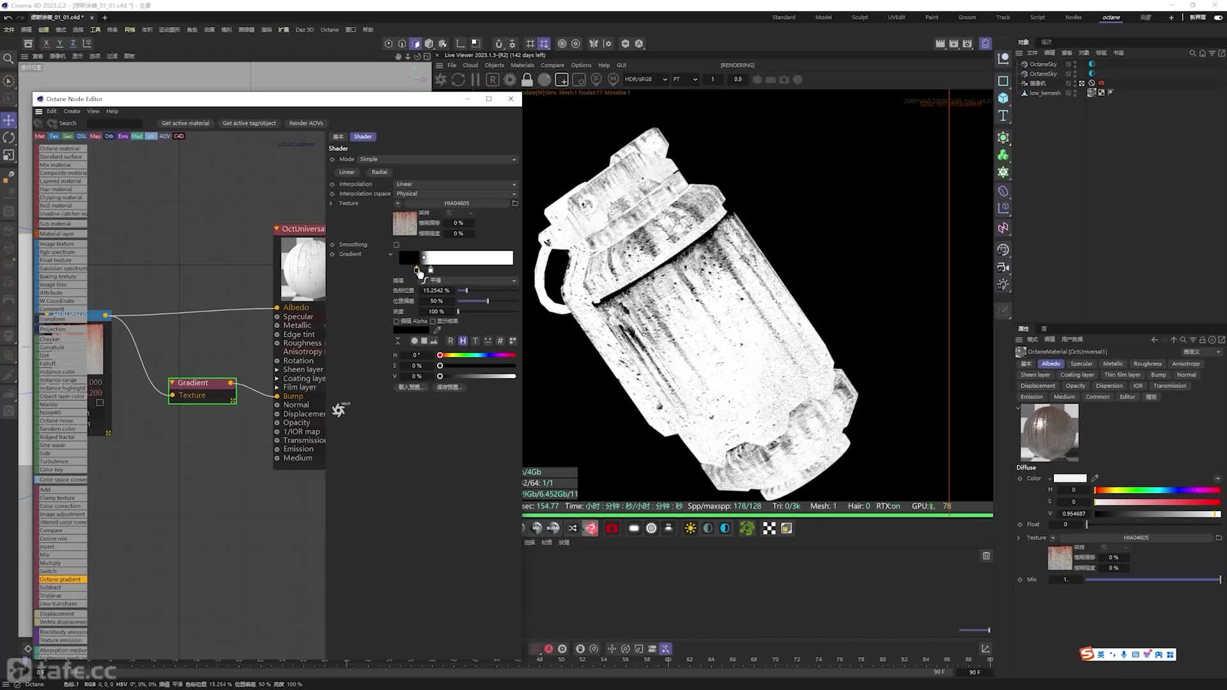Image resolution: width=1227 pixels, height=690 pixels.
Task: Click the H color mode icon in Shader panel
Action: click(463, 341)
